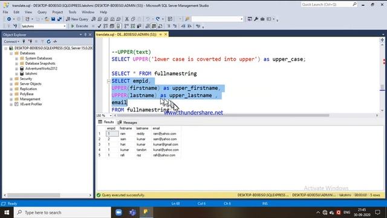Click Activity Monitor icon in Object Explorer
The image size is (387, 218).
tap(55, 42)
